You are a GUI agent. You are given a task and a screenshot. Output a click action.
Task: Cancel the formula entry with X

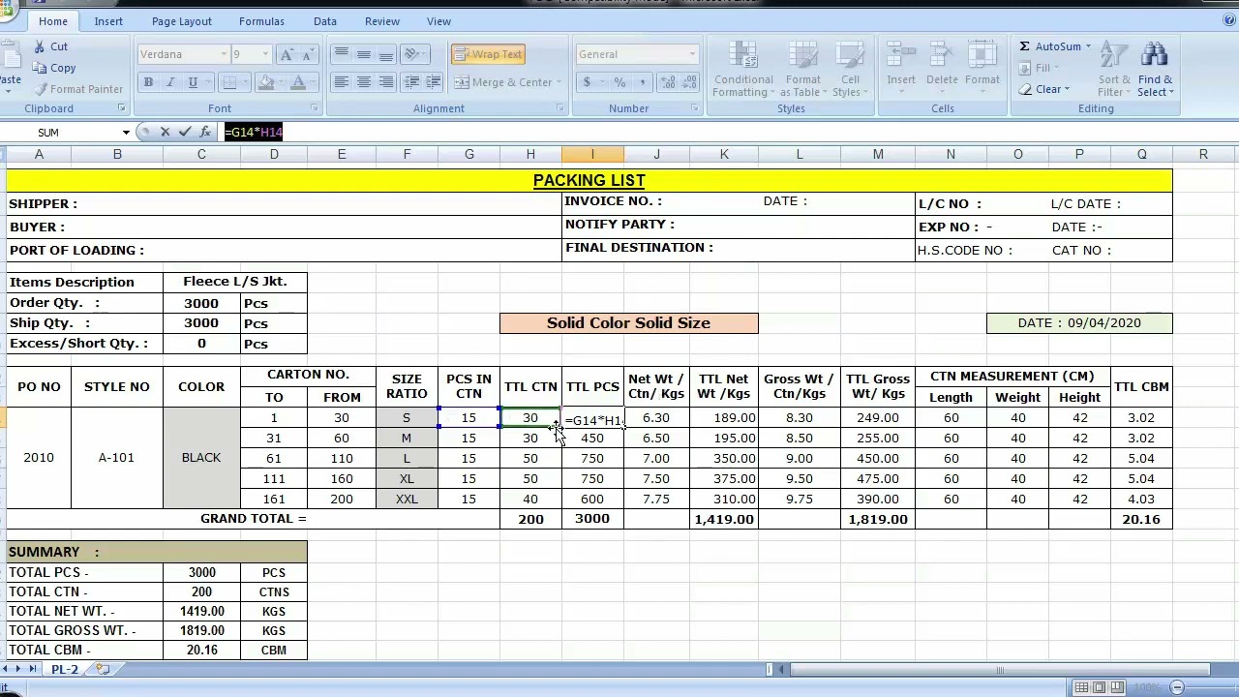[165, 132]
